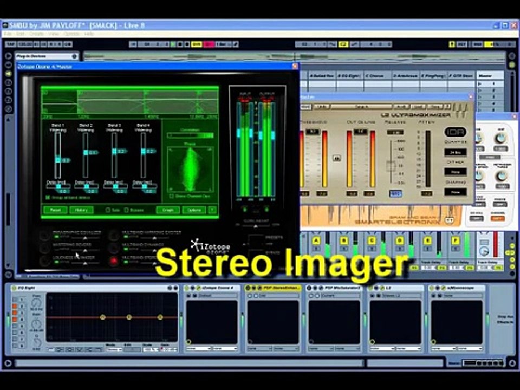Click the IDR logo in L2
The height and width of the screenshot is (390, 520).
tap(456, 132)
